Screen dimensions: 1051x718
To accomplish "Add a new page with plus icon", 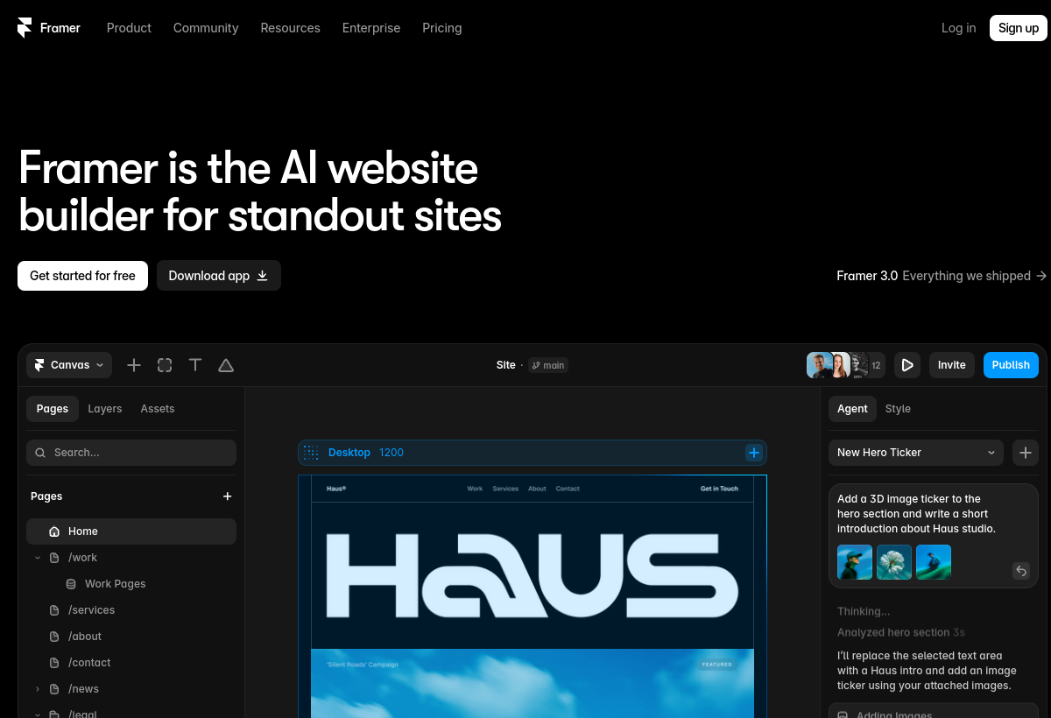I will pyautogui.click(x=228, y=496).
